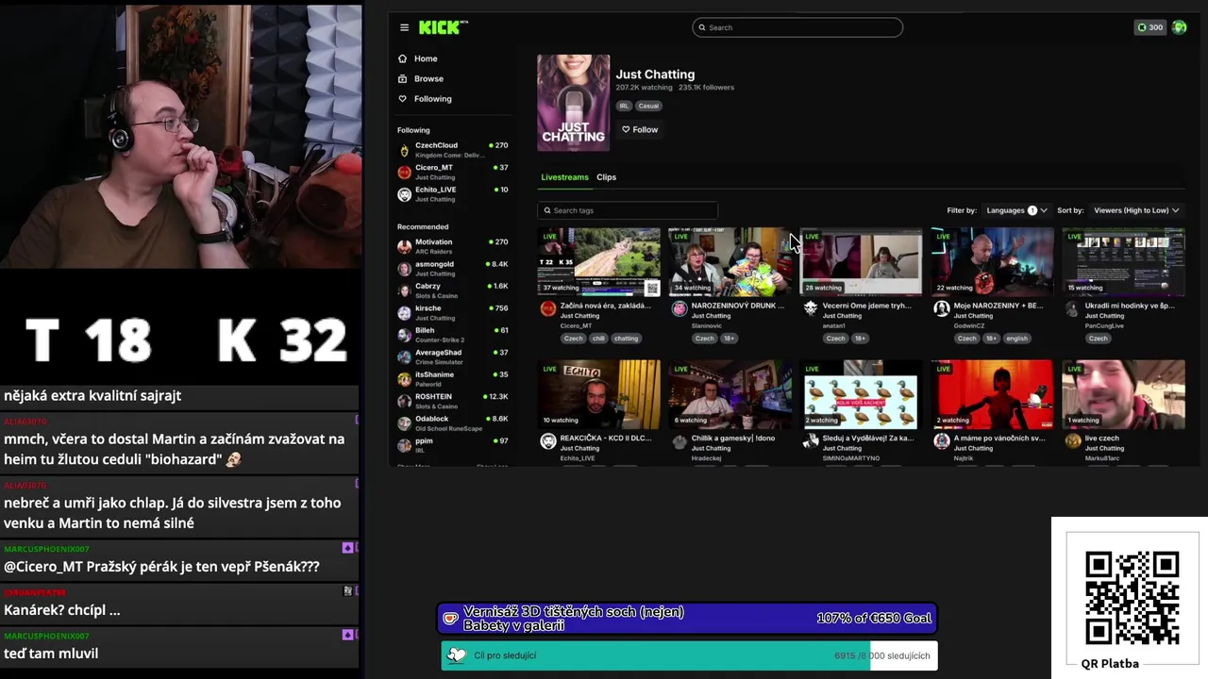1208x679 pixels.
Task: Select the 'chatting' tag under Cicero_MT stream
Action: coord(627,339)
